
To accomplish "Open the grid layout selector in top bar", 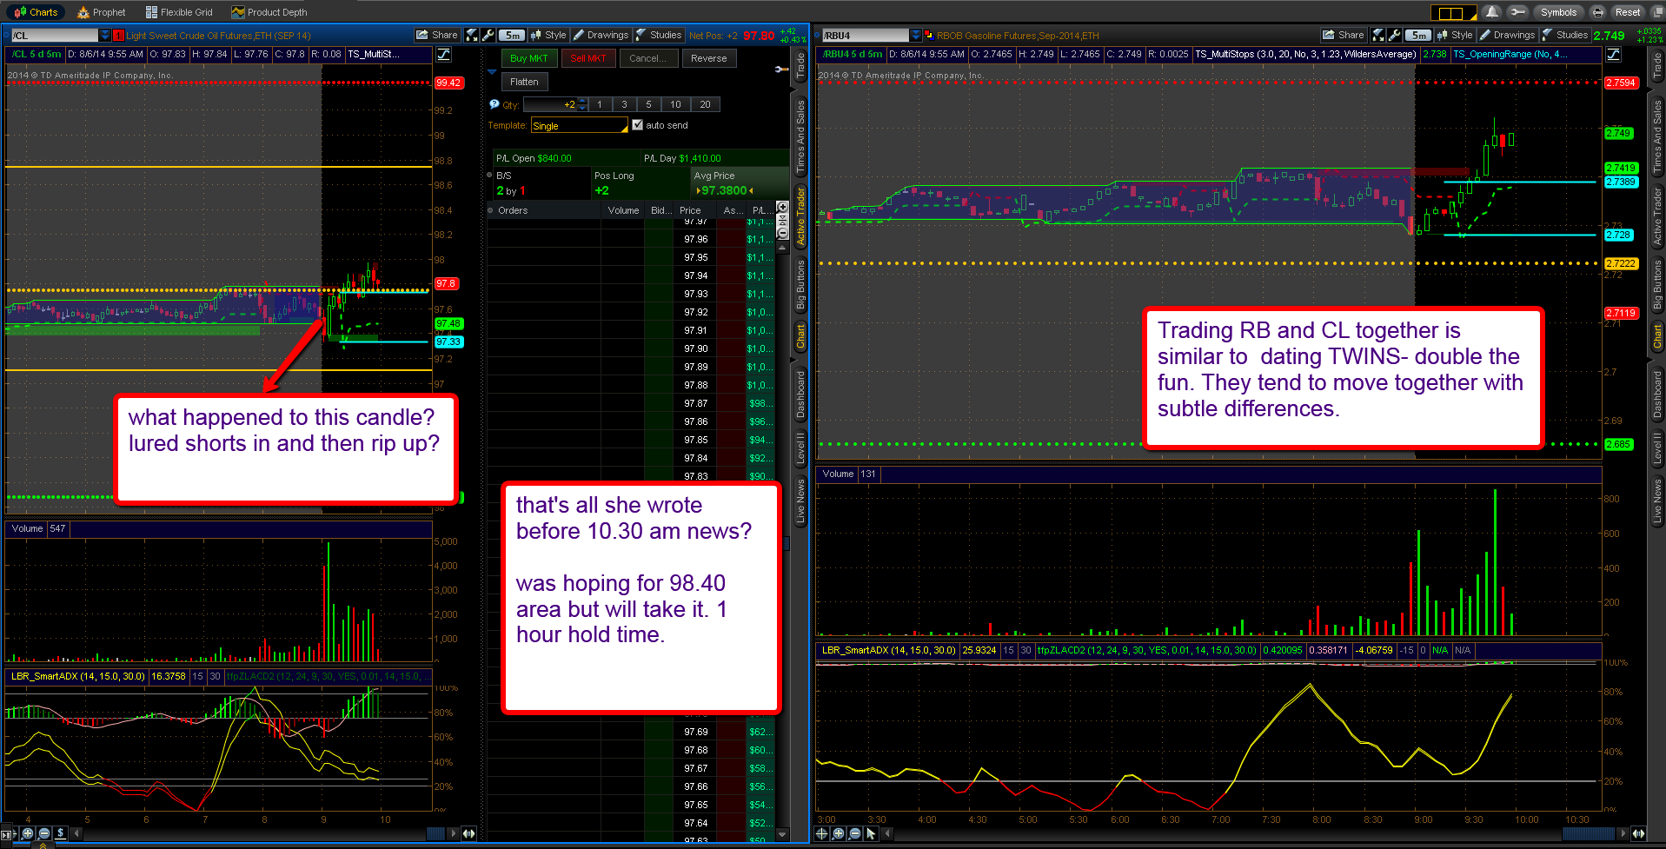I will [x=1452, y=13].
